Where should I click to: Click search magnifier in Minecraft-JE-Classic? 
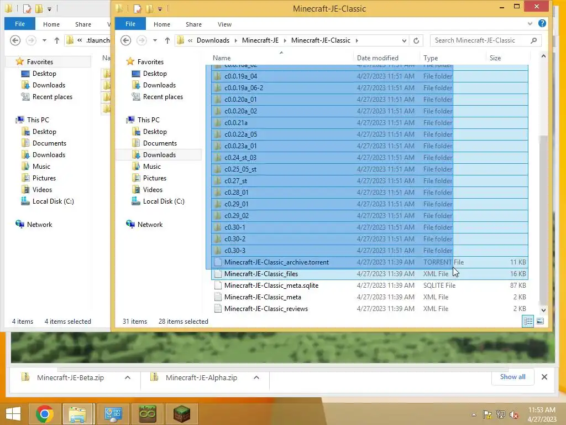534,40
